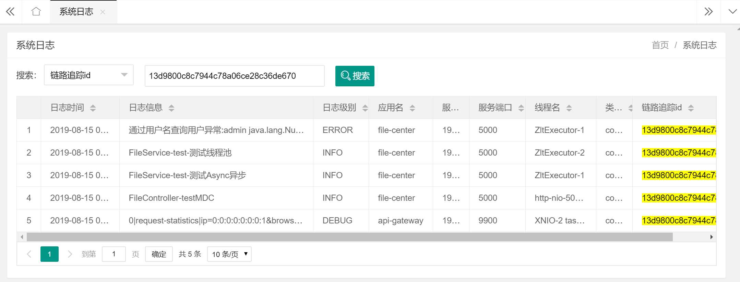740x282 pixels.
Task: Click the 9900 port cell
Action: click(x=497, y=221)
